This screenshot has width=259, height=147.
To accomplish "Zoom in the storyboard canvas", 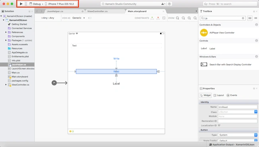I will [x=189, y=18].
